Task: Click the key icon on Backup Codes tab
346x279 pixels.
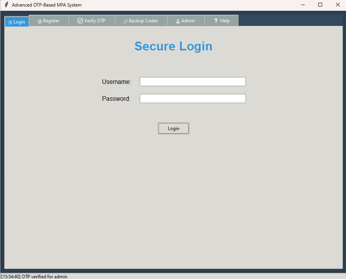Action: pos(125,21)
